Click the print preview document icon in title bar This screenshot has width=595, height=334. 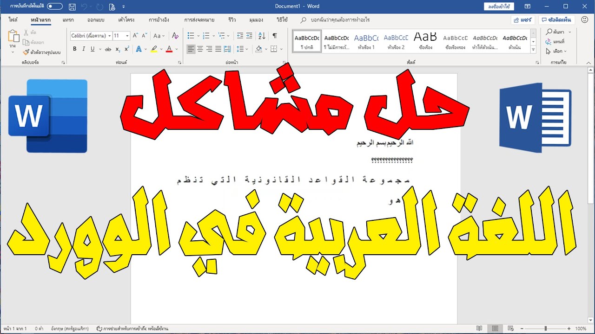pos(112,6)
